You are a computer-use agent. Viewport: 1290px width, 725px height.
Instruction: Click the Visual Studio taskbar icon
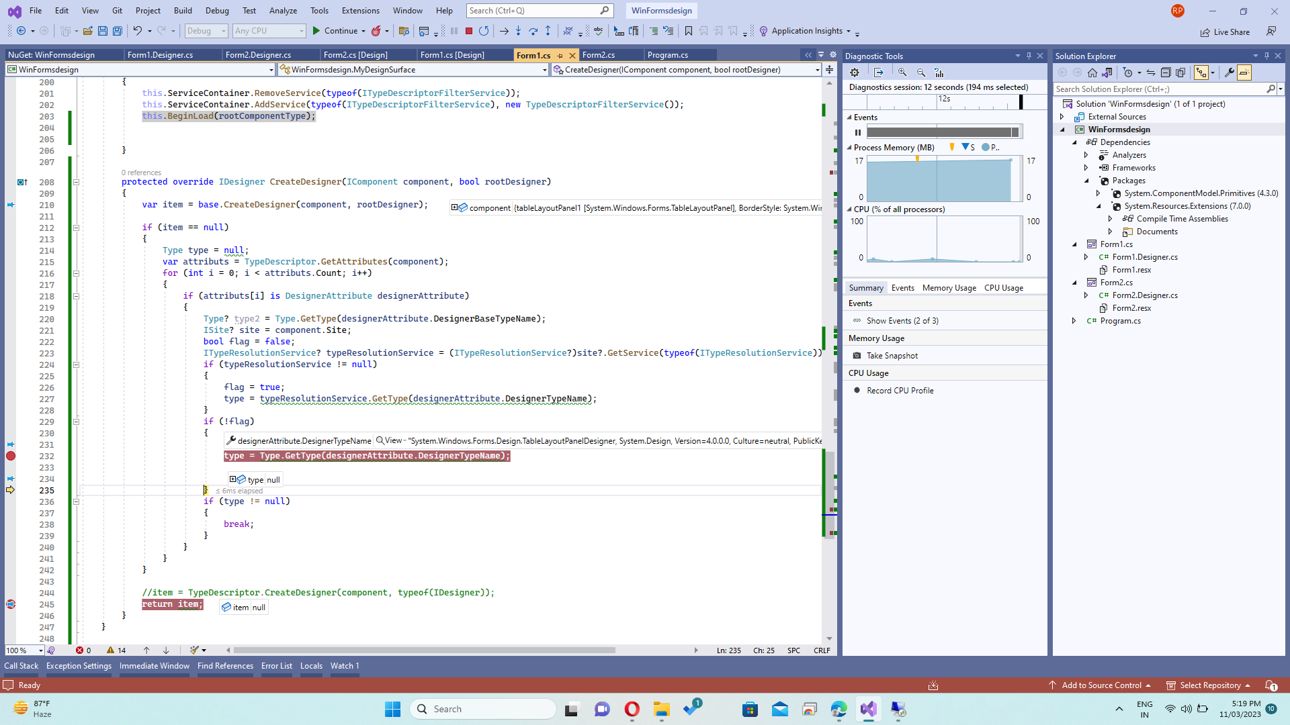pos(868,709)
